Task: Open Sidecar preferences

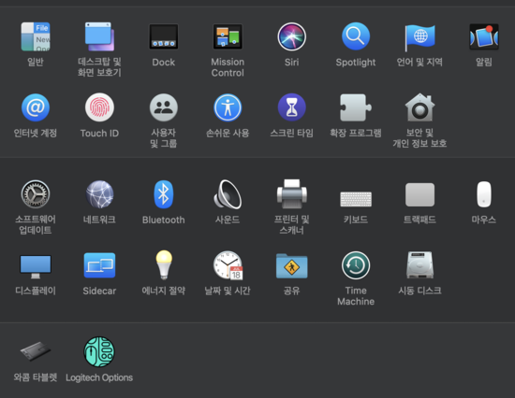Action: (99, 265)
